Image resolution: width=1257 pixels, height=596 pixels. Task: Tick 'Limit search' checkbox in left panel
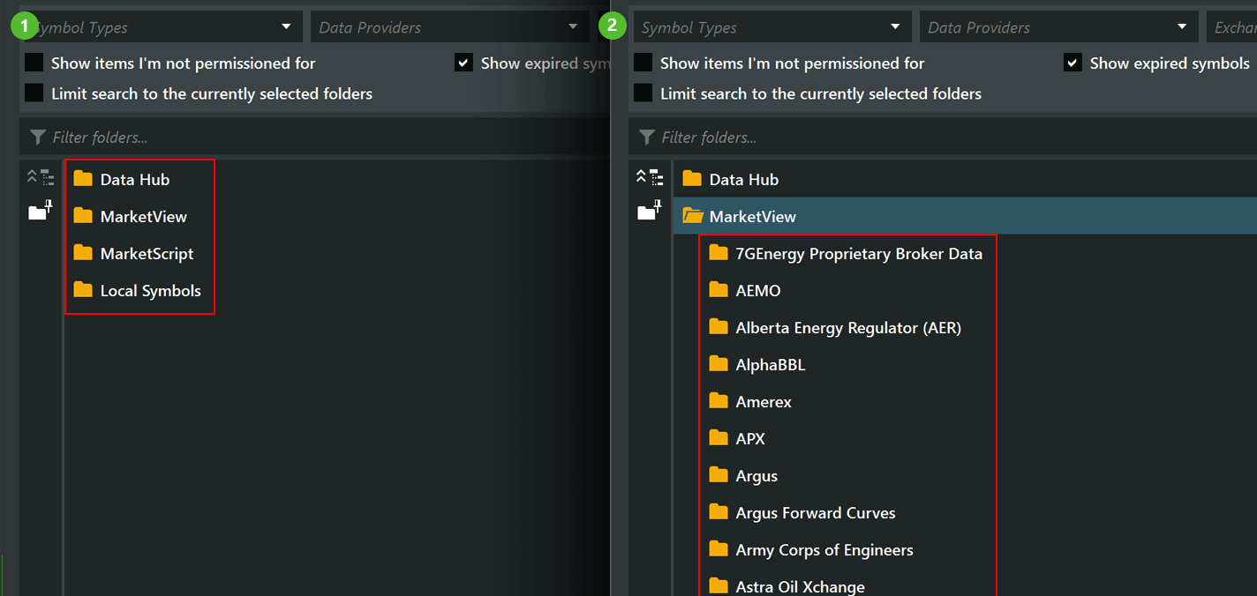[34, 93]
